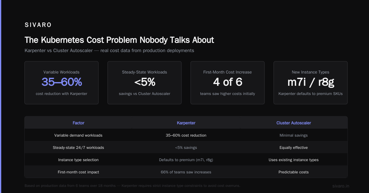Select the "New Instance Types" card label

pos(311,72)
